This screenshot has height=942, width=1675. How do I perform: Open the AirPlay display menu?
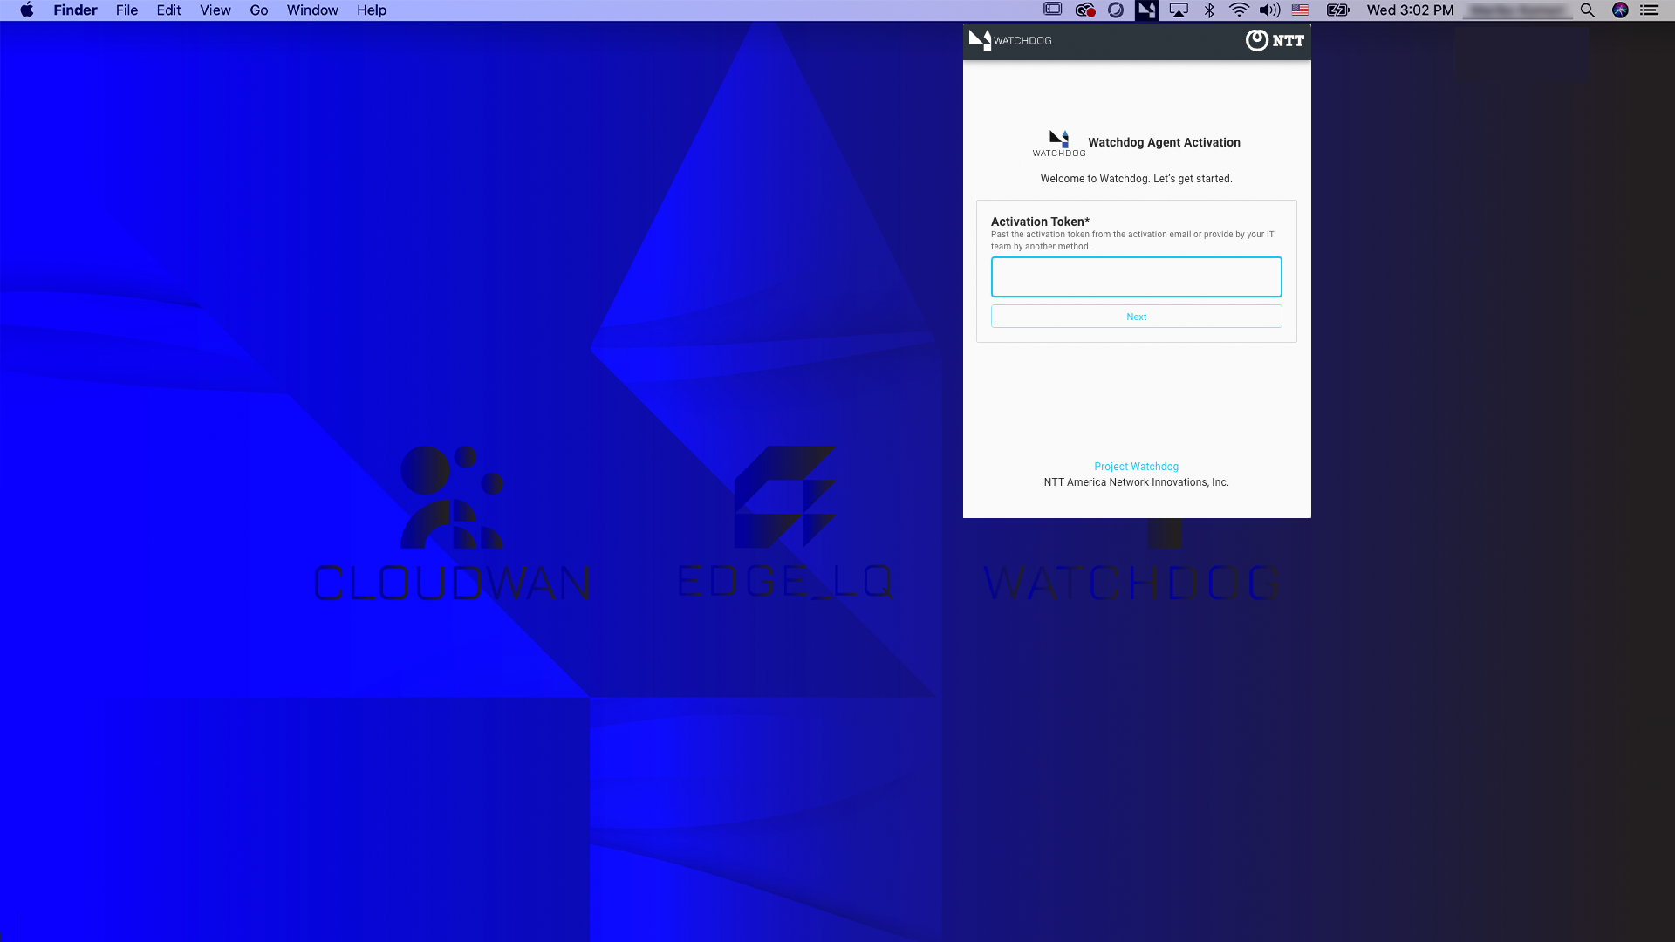coord(1179,10)
